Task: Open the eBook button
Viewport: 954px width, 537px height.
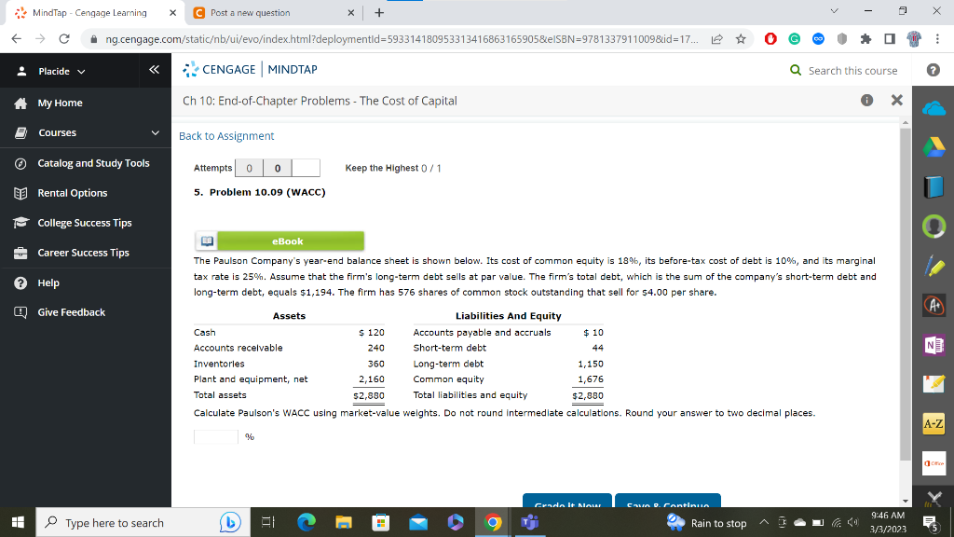Action: click(279, 241)
